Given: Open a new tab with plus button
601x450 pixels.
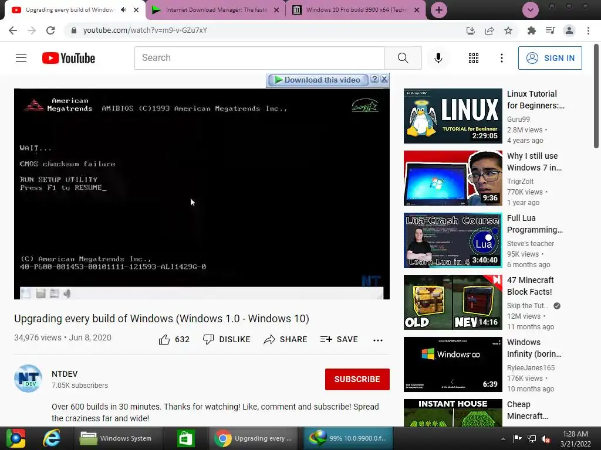Looking at the screenshot, I should coord(439,10).
